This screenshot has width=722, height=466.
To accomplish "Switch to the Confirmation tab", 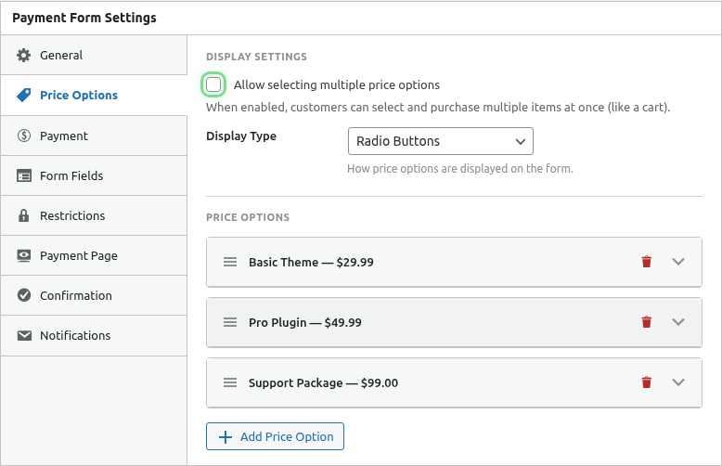I will click(x=94, y=295).
